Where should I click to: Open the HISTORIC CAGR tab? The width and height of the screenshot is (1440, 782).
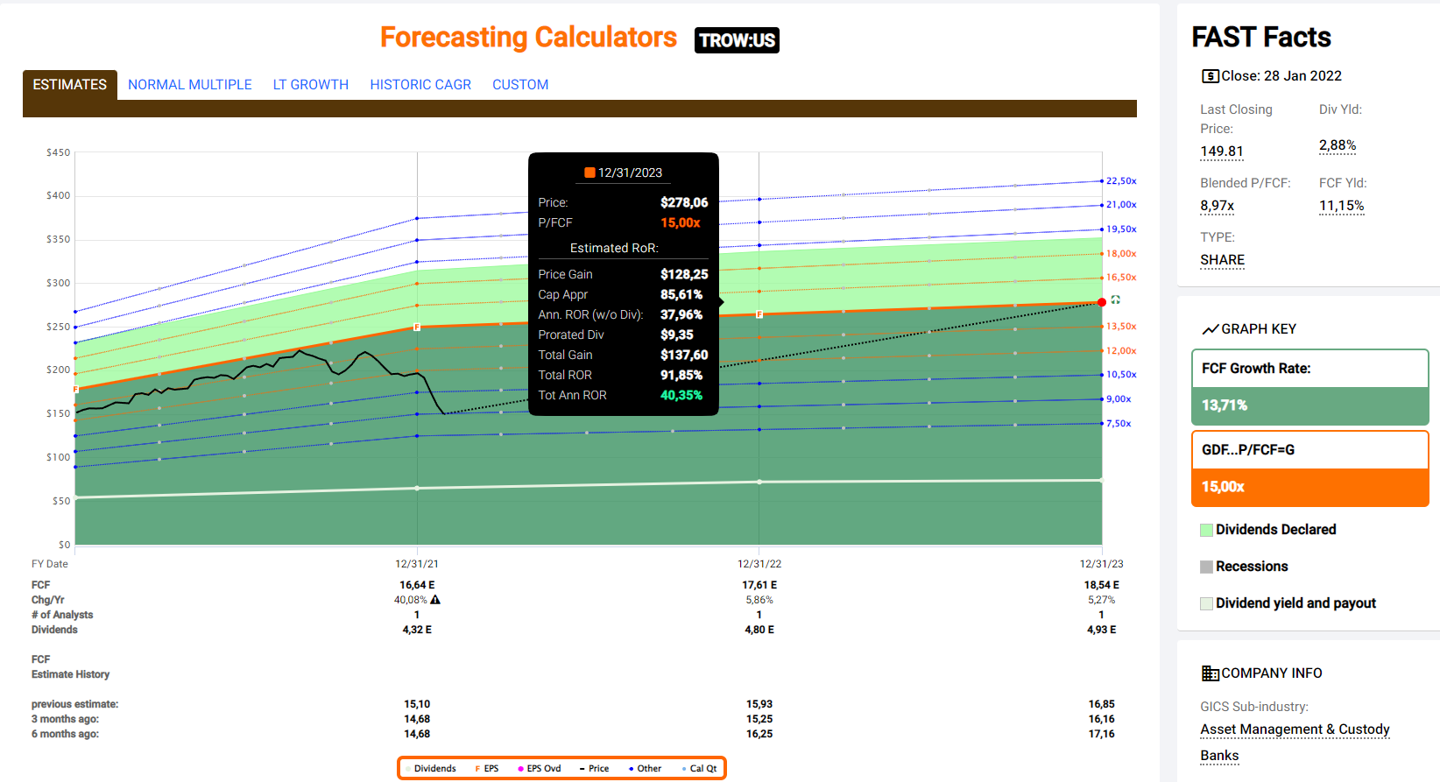(x=420, y=85)
